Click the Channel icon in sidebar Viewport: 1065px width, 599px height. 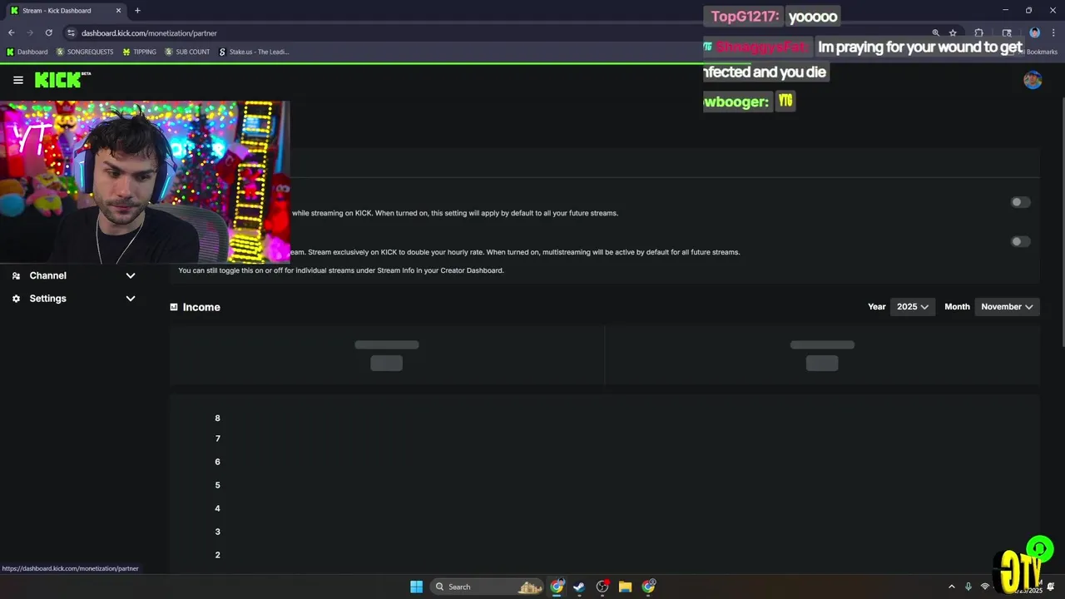click(x=16, y=275)
